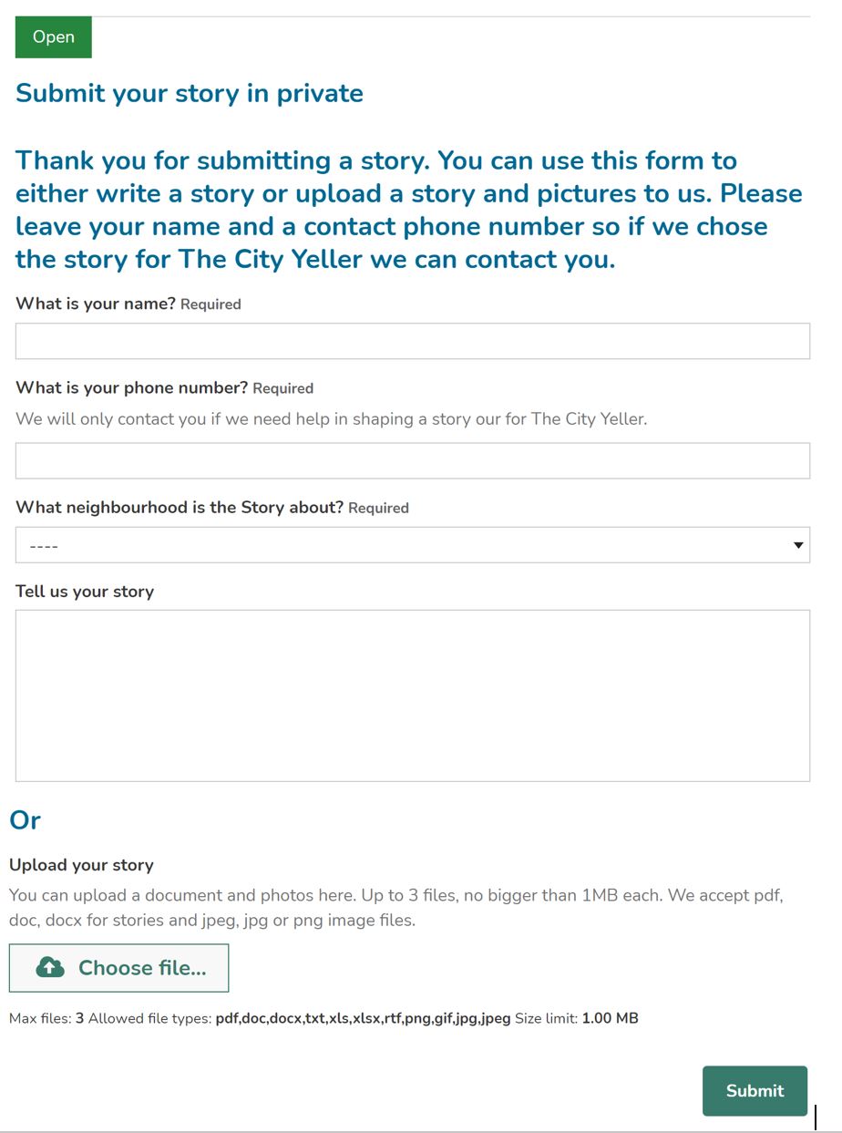Image resolution: width=842 pixels, height=1133 pixels.
Task: Click the "Submit your story in private" heading
Action: [190, 93]
